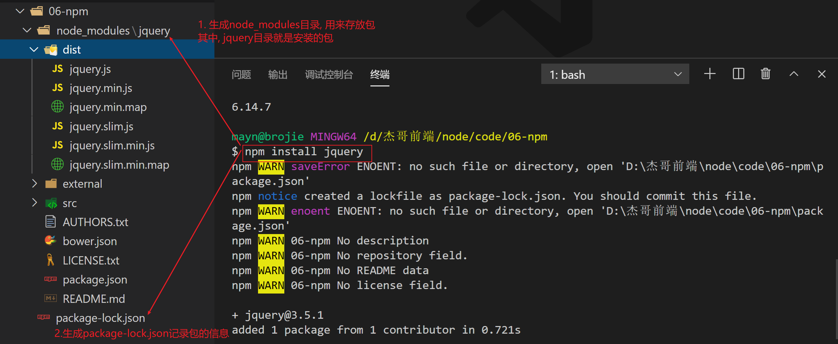Maximize the panel with the up chevron
Screen dimensions: 838x344
click(x=794, y=74)
